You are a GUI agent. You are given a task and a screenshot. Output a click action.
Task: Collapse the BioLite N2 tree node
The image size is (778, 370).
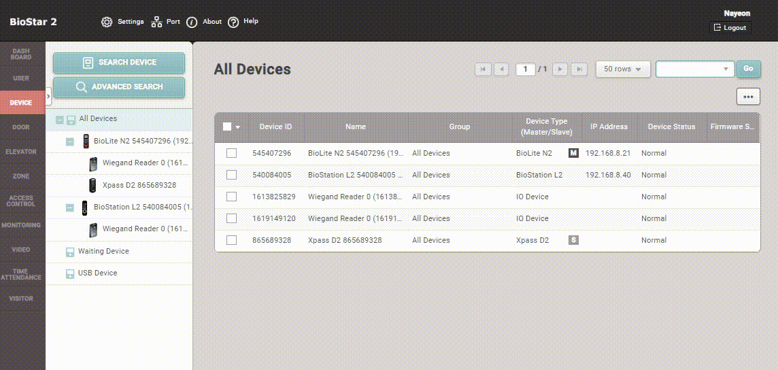[70, 141]
